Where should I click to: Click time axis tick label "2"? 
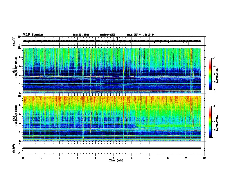[x=59, y=158]
